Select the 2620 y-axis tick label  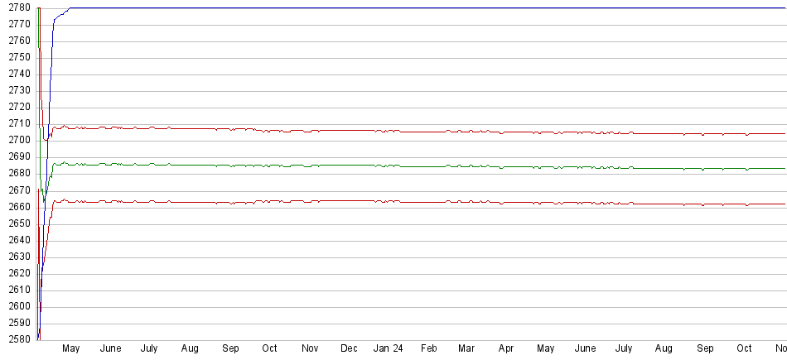click(18, 273)
